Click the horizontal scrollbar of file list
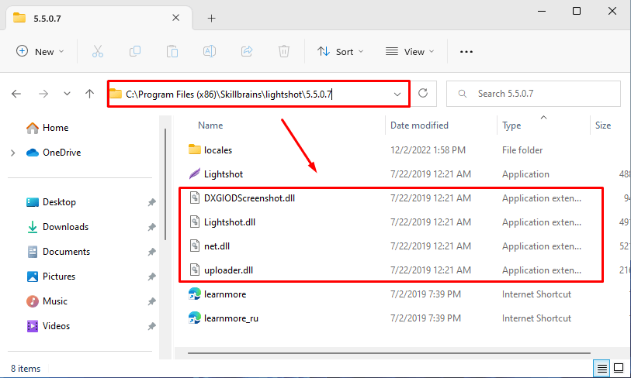The image size is (631, 378). [x=389, y=353]
